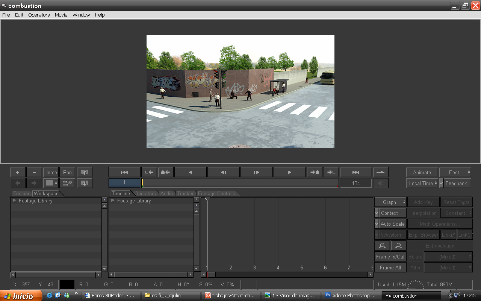Play the clip forward

click(290, 172)
